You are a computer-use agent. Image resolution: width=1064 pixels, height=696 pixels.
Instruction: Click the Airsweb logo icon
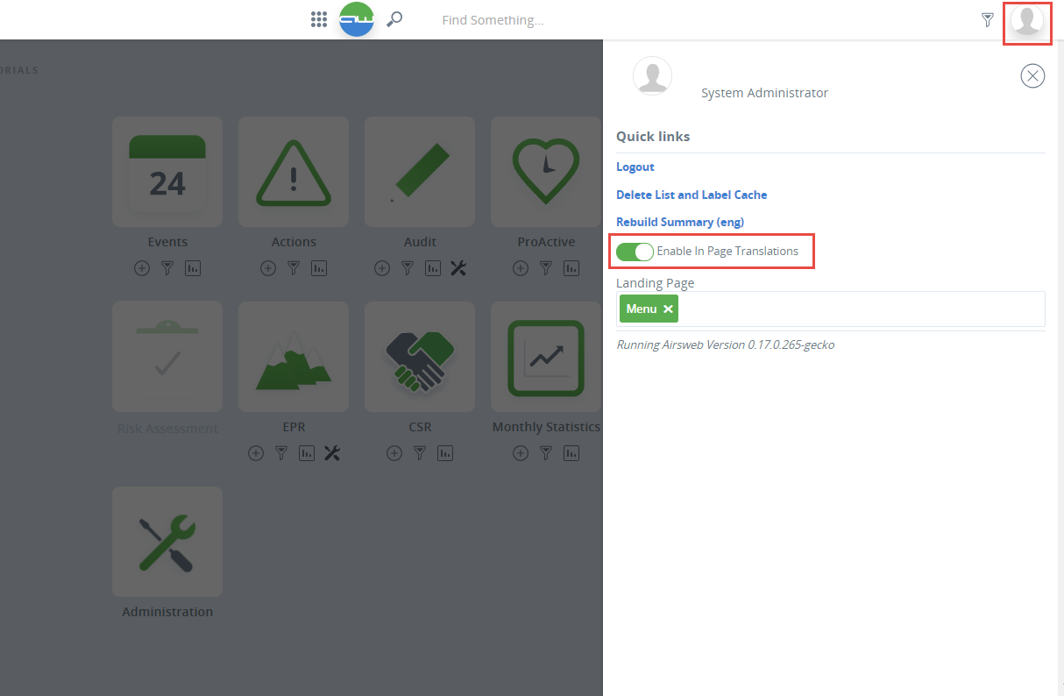(357, 19)
